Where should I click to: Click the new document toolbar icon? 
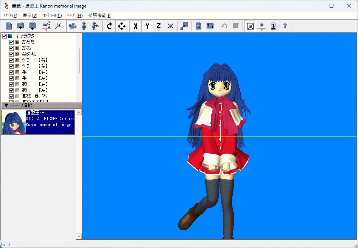[9, 26]
